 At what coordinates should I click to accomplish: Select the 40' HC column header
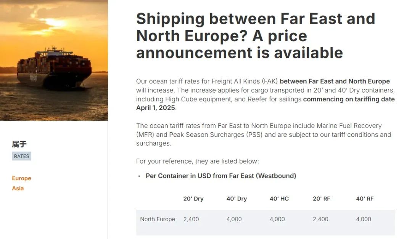(279, 199)
